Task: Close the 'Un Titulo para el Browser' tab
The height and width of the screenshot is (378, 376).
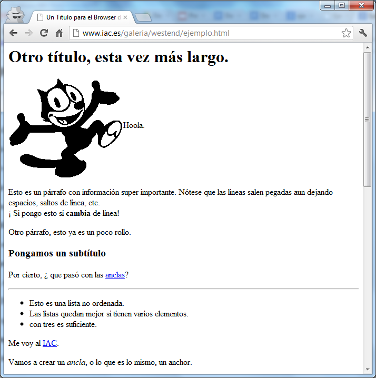Action: pos(125,17)
